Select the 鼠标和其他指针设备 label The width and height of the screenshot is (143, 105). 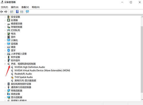click(21, 84)
